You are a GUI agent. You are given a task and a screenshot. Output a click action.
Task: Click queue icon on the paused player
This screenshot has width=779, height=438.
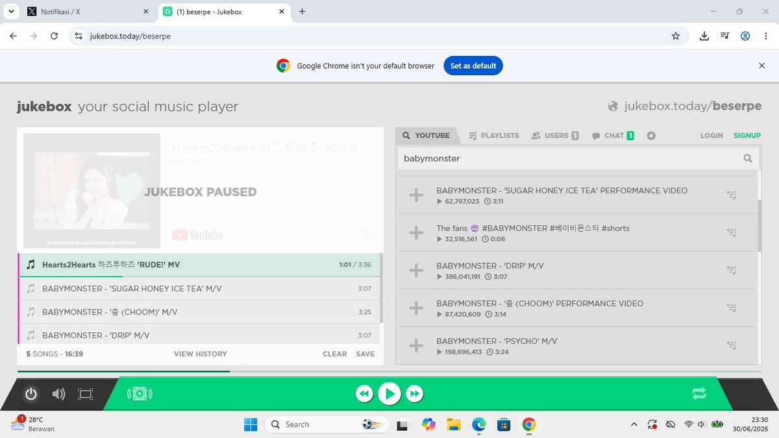366,234
